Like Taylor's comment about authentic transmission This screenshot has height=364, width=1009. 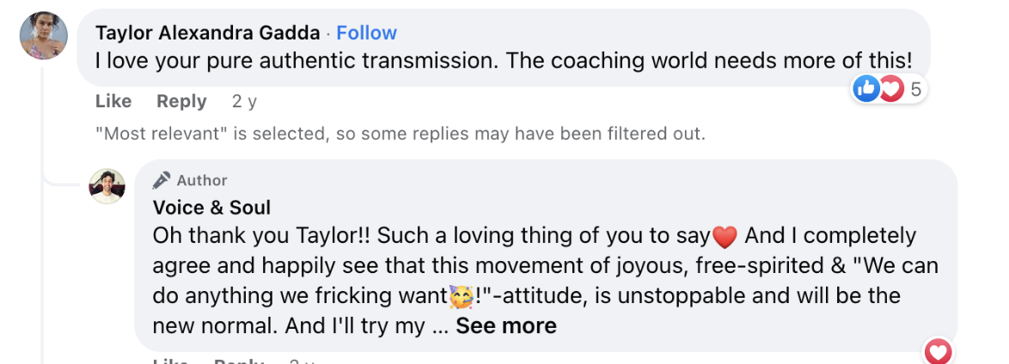coord(113,101)
